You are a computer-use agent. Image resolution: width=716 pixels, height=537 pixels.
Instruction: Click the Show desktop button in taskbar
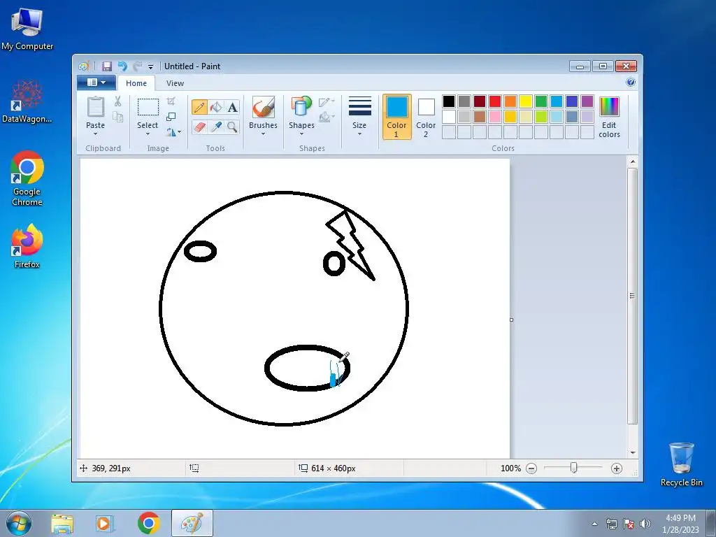pyautogui.click(x=710, y=523)
